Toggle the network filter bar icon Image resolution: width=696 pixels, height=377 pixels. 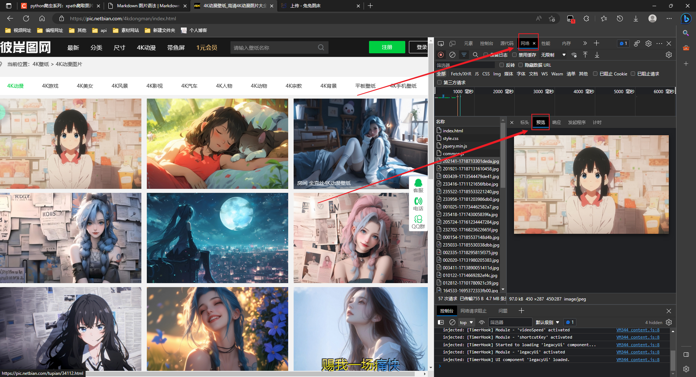tap(464, 55)
